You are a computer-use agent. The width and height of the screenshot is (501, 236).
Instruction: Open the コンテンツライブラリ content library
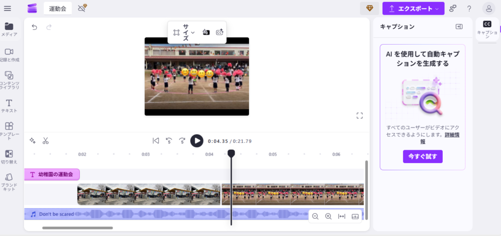pyautogui.click(x=9, y=80)
